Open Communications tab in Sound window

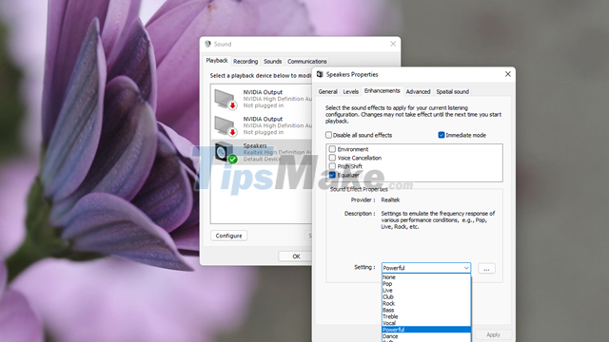(306, 61)
